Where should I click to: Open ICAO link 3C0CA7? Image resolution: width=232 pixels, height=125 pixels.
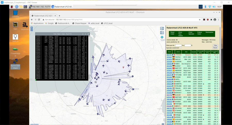[169, 57]
